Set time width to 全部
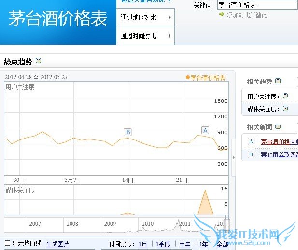This screenshot has height=250, width=298. pyautogui.click(x=222, y=244)
